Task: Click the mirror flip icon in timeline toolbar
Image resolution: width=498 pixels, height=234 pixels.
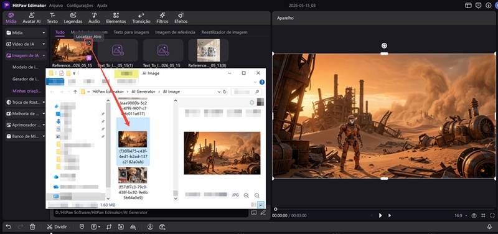Action: (133, 227)
